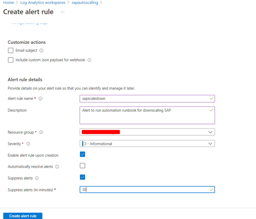Click info icon next to Severity
256x219 pixels.
pyautogui.click(x=28, y=144)
